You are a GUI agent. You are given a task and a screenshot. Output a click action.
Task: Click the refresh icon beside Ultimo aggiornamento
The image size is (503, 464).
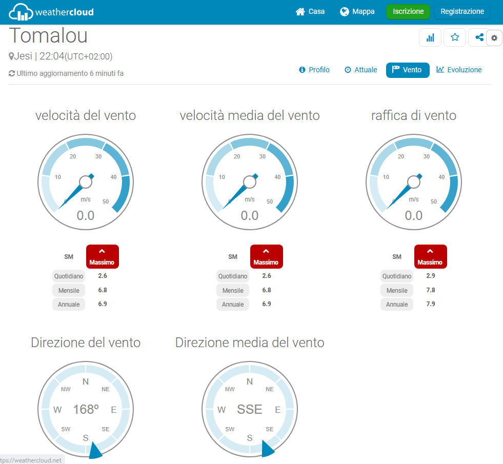pos(12,73)
